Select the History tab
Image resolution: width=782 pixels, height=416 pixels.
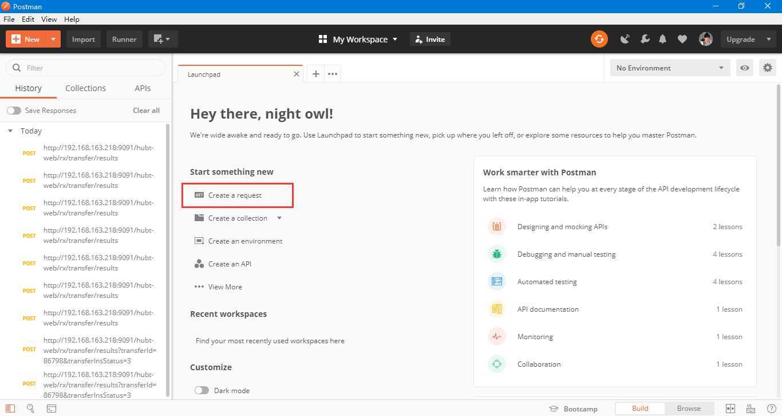coord(28,88)
